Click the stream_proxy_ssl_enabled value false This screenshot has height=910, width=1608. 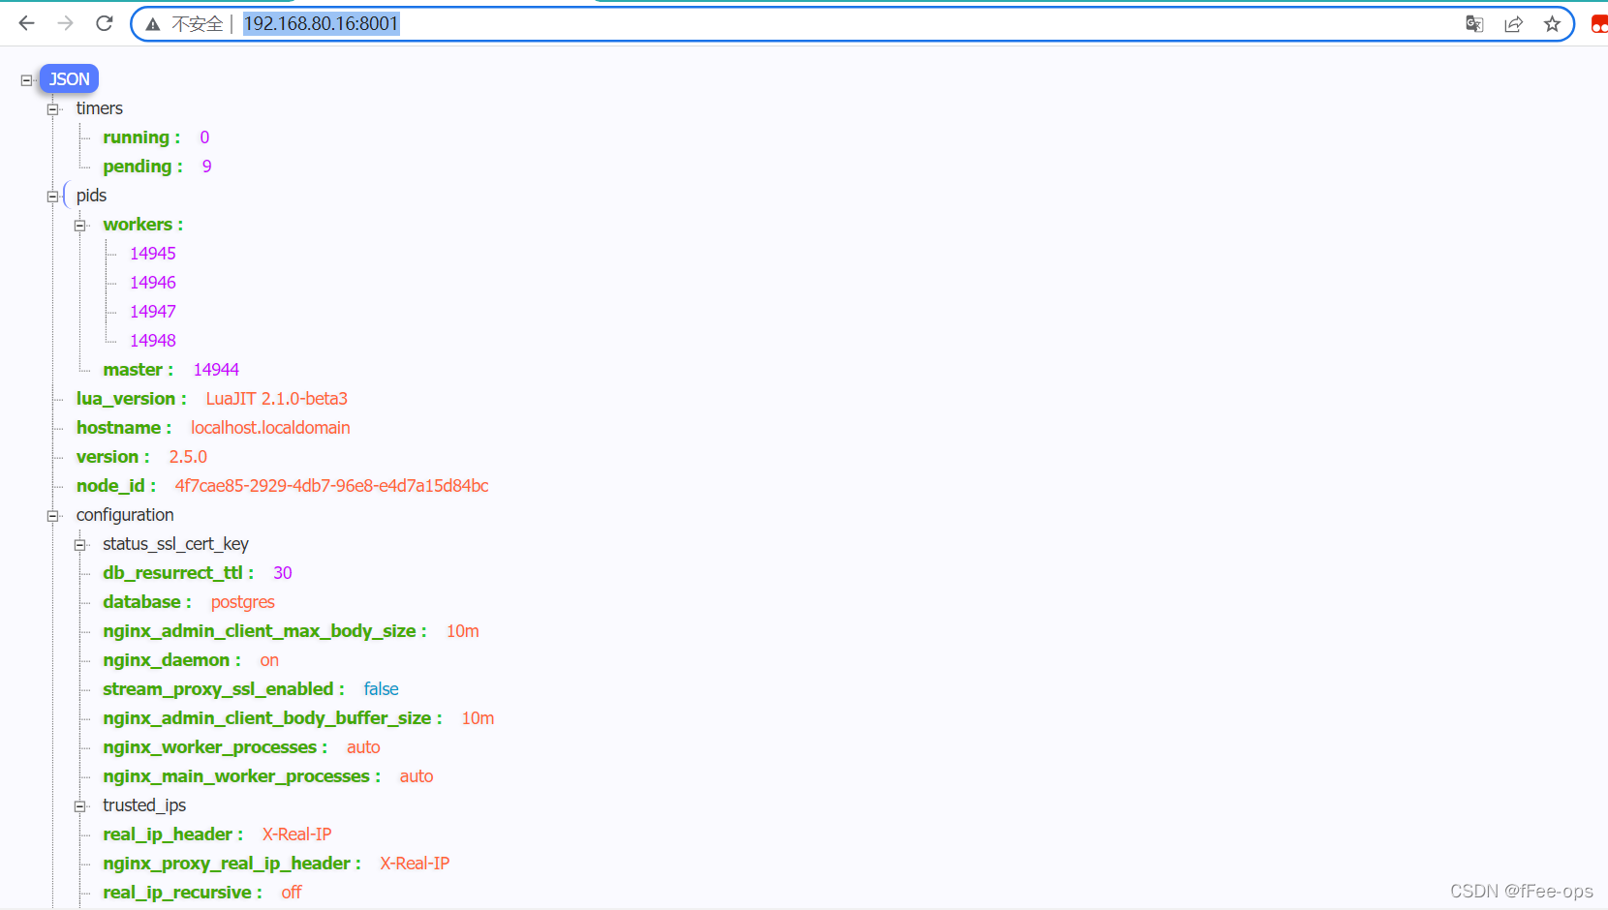click(382, 689)
